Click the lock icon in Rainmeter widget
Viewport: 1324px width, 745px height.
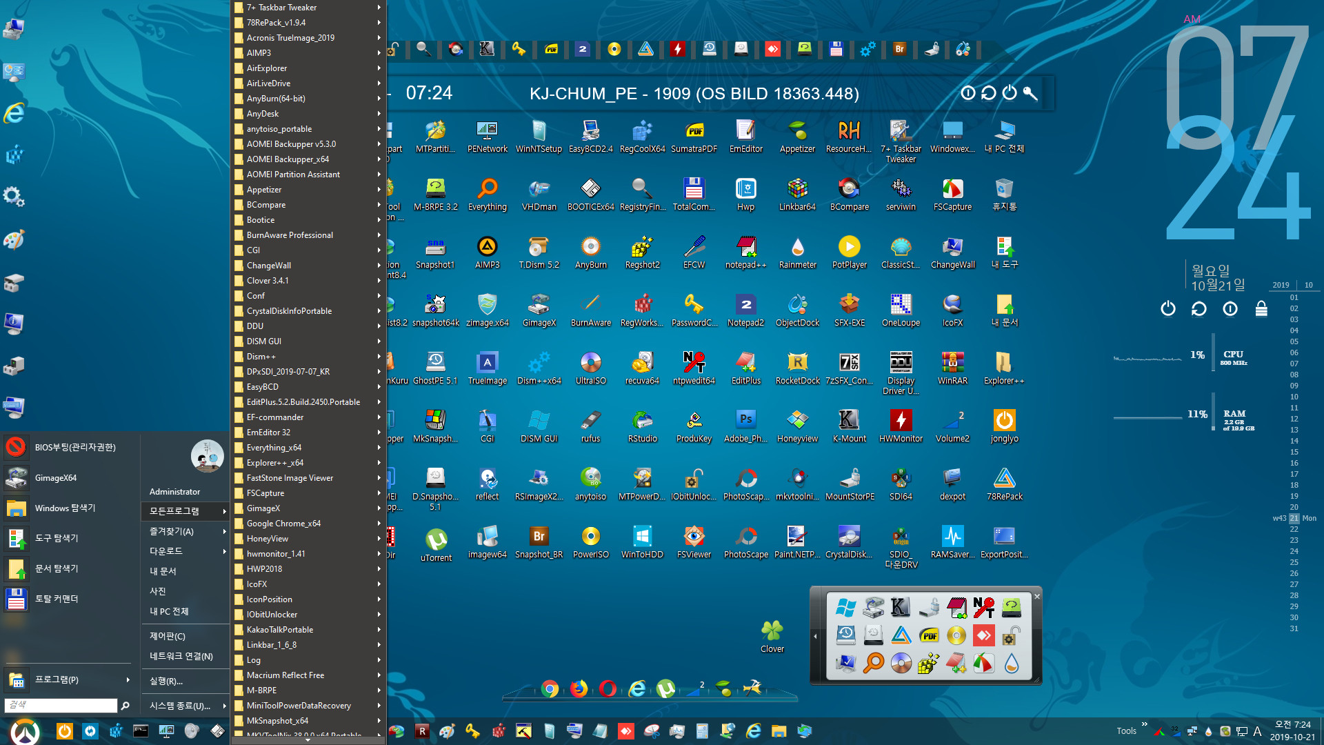click(1261, 308)
